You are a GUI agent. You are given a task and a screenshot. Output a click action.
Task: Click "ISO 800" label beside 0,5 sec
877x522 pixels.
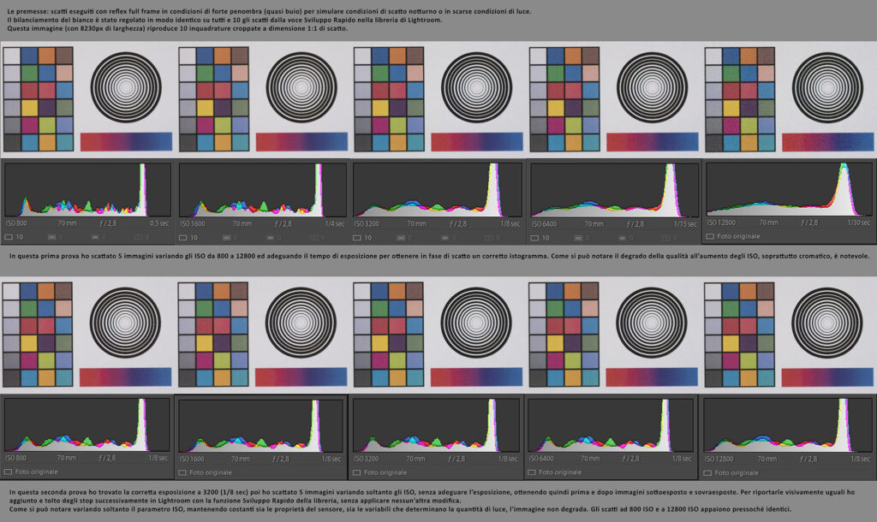pos(15,223)
